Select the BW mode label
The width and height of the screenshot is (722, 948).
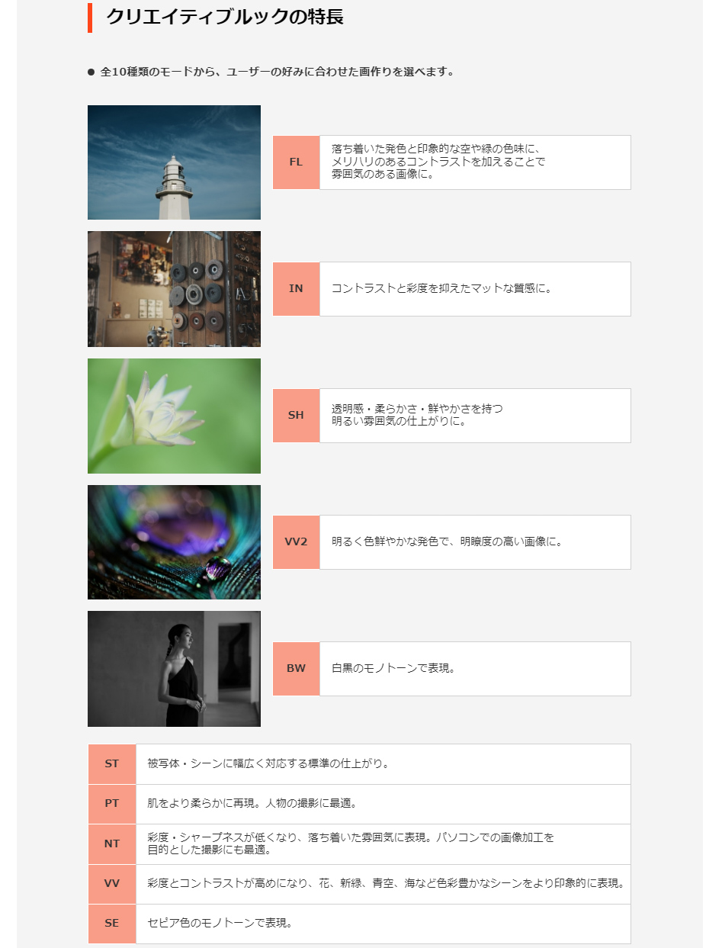[x=296, y=669]
